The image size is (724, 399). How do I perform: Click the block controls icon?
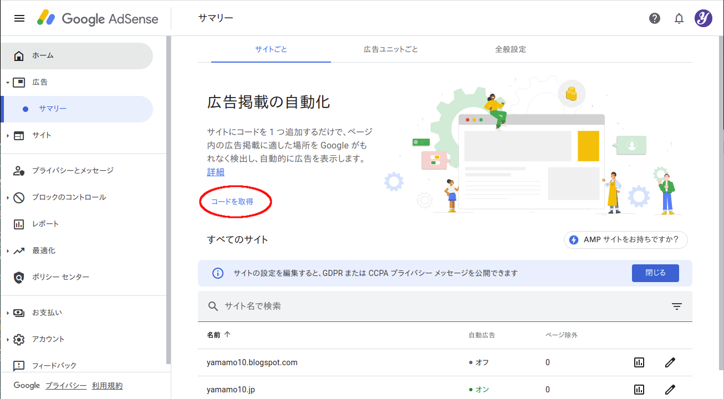click(x=19, y=197)
